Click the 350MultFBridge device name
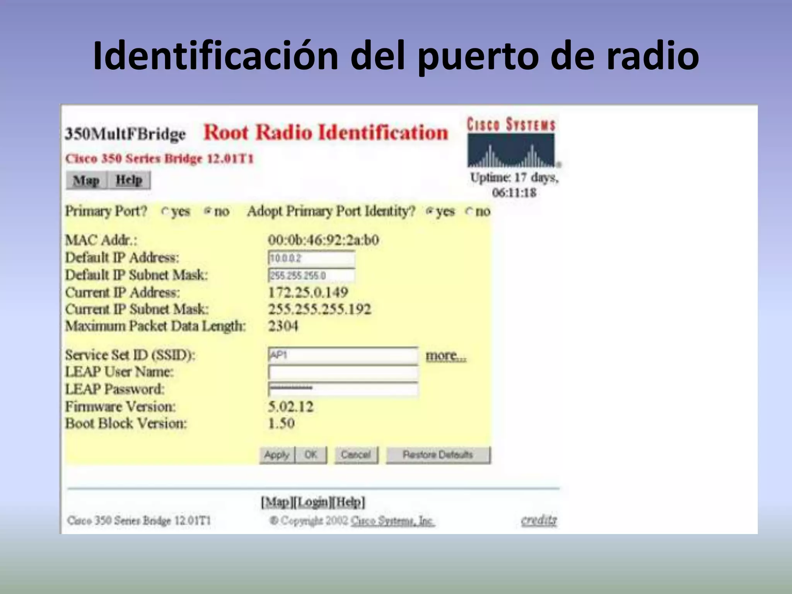Image resolution: width=792 pixels, height=594 pixels. coord(125,134)
